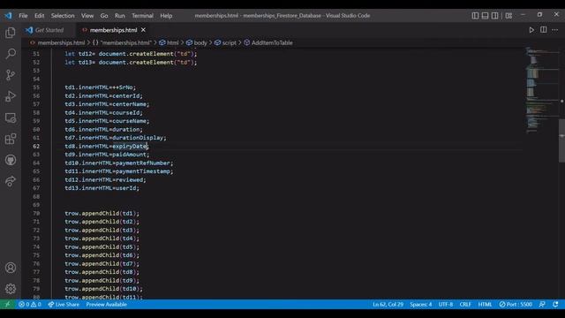565x318 pixels.
Task: Open the Go menu
Action: tap(104, 16)
